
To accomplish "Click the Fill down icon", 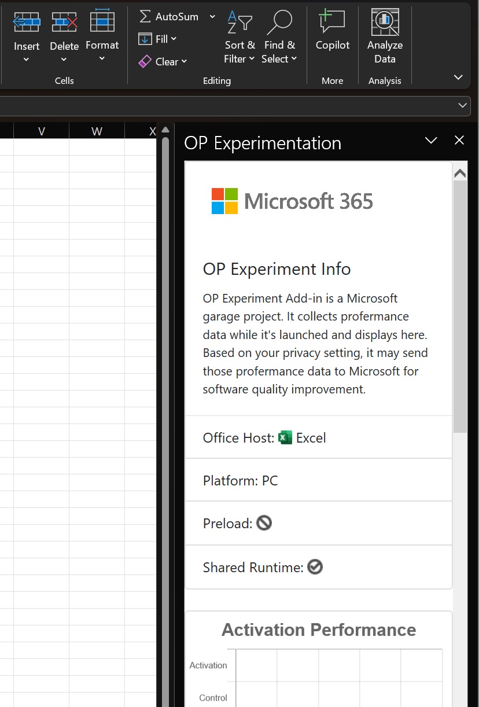I will (x=145, y=39).
